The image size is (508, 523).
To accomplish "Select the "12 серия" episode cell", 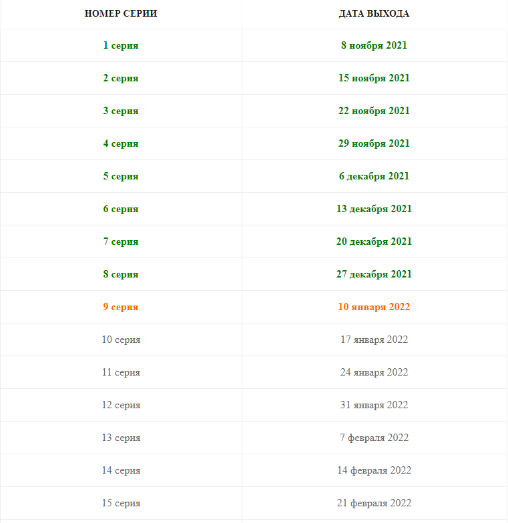I will pyautogui.click(x=121, y=405).
